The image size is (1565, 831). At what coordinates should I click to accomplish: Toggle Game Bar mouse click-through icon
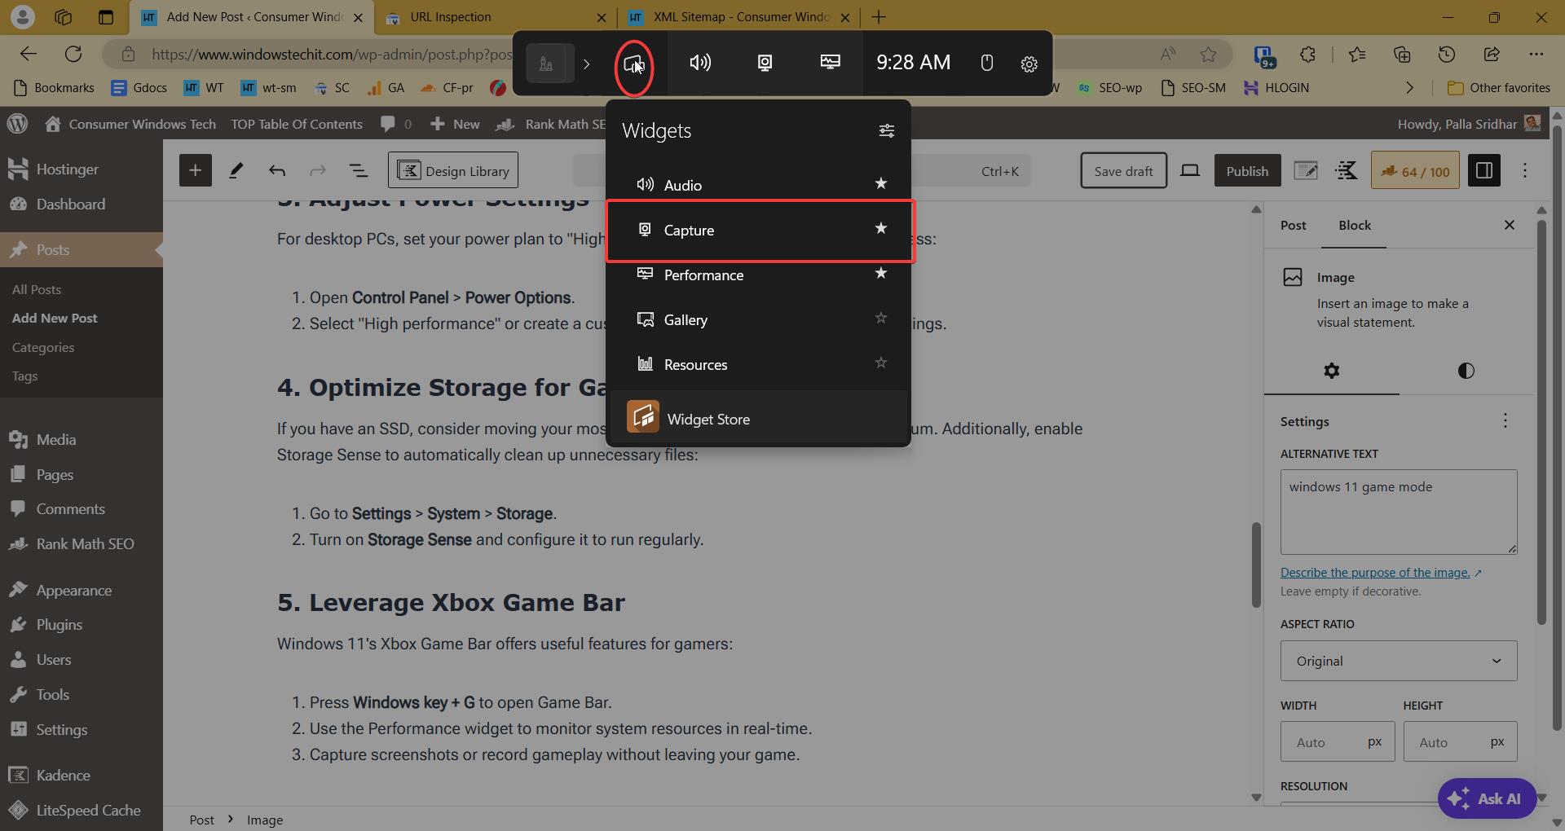pos(986,63)
